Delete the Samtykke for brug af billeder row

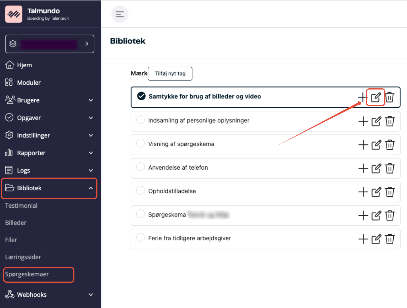pos(390,97)
